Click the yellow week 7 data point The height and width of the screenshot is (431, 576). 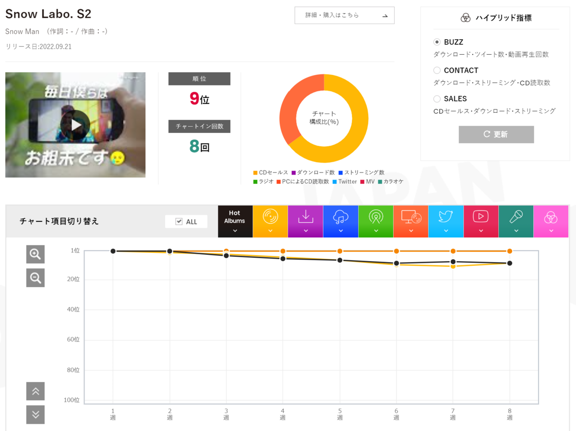453,266
